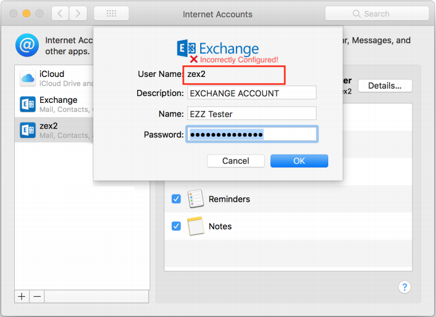Screen dimensions: 436x317
Task: Confirm with the OK button
Action: click(299, 161)
